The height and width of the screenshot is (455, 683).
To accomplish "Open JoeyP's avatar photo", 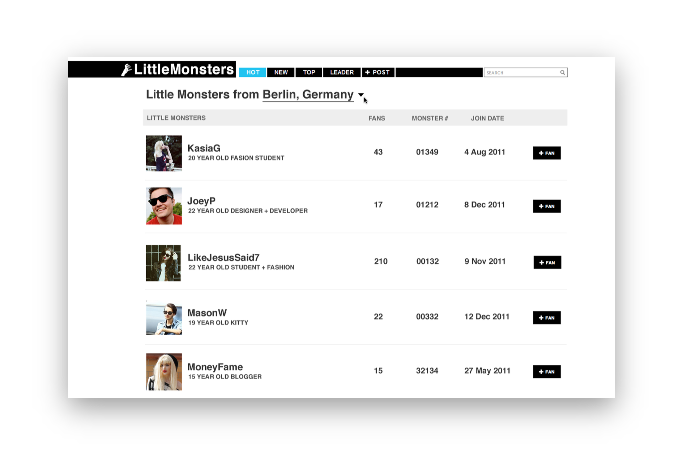I will pos(164,206).
